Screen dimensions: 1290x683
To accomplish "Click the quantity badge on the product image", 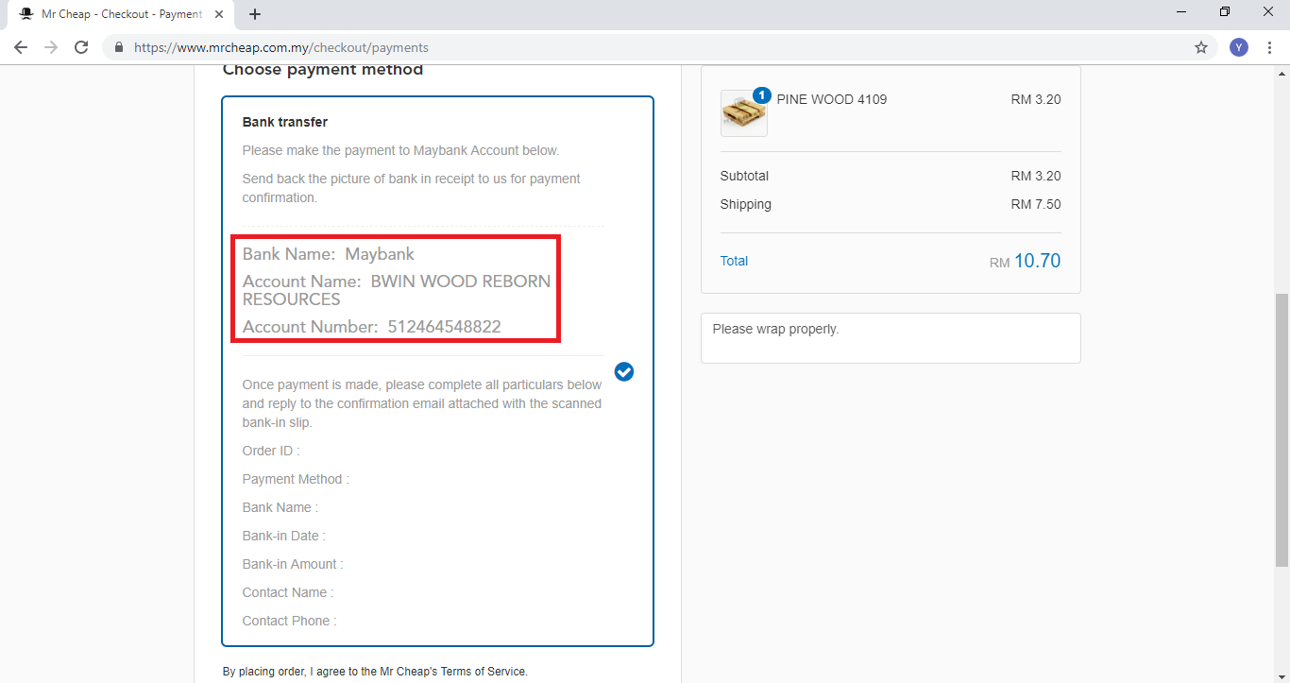I will (x=762, y=95).
